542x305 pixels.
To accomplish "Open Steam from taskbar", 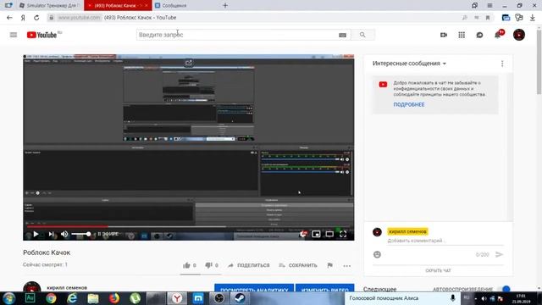I will [x=240, y=298].
